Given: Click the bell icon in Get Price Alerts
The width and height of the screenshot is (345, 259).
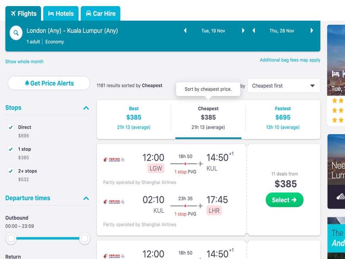Looking at the screenshot, I should [27, 83].
